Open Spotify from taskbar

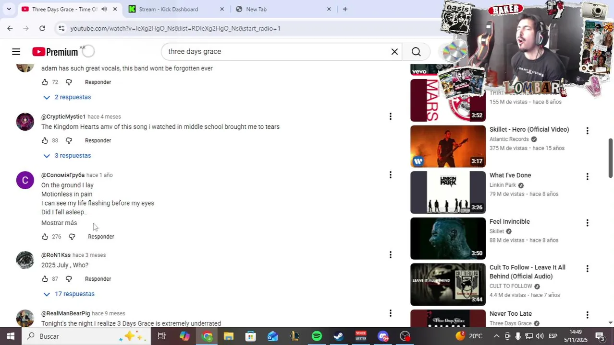[x=317, y=336]
